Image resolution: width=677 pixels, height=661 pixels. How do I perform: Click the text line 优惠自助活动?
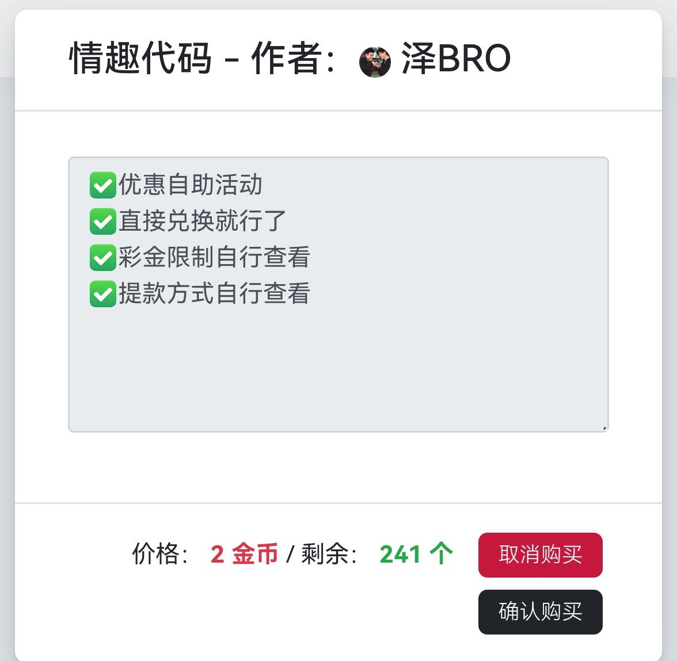(191, 185)
